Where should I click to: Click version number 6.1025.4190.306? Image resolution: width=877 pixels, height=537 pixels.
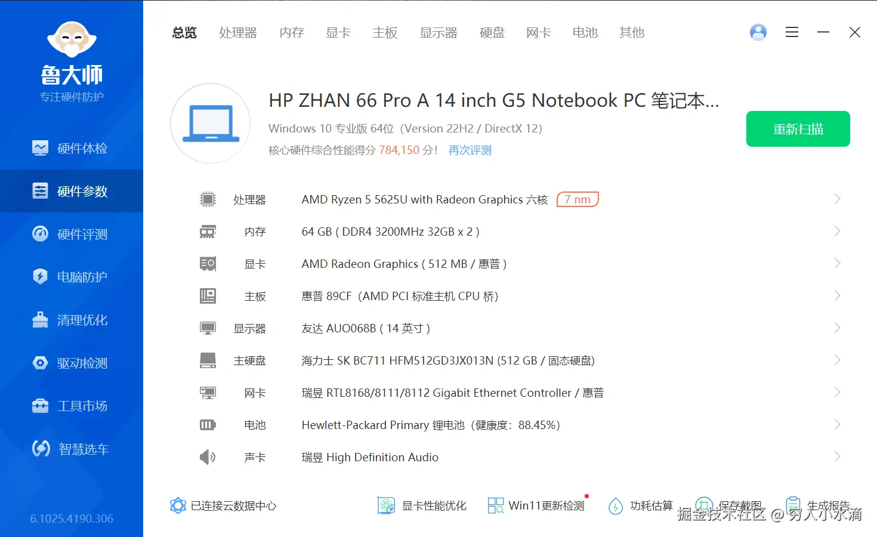pos(72,519)
